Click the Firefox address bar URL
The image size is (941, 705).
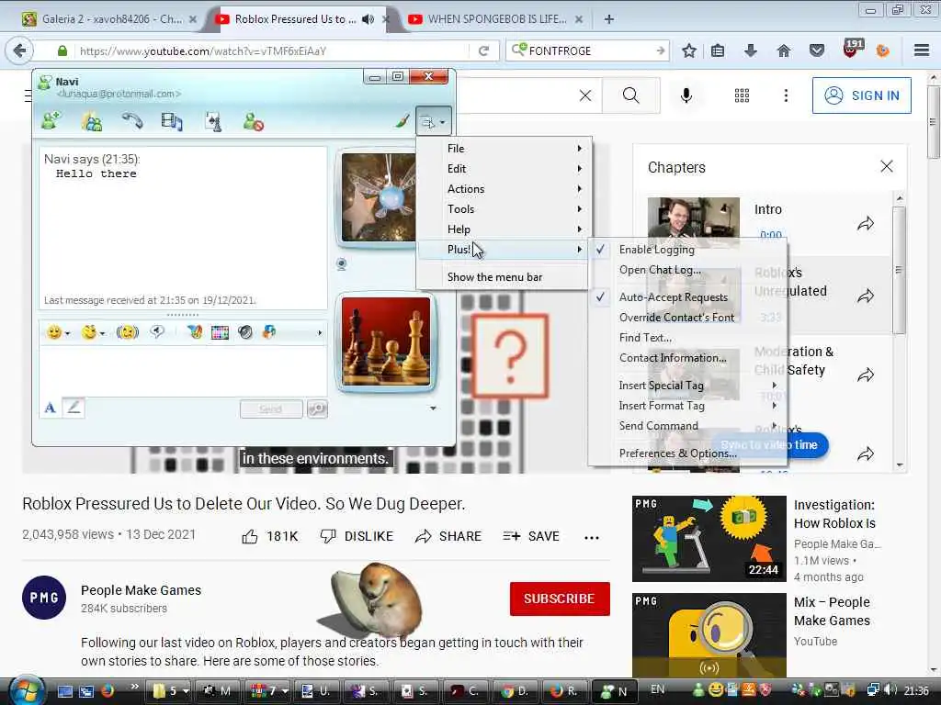(x=270, y=51)
